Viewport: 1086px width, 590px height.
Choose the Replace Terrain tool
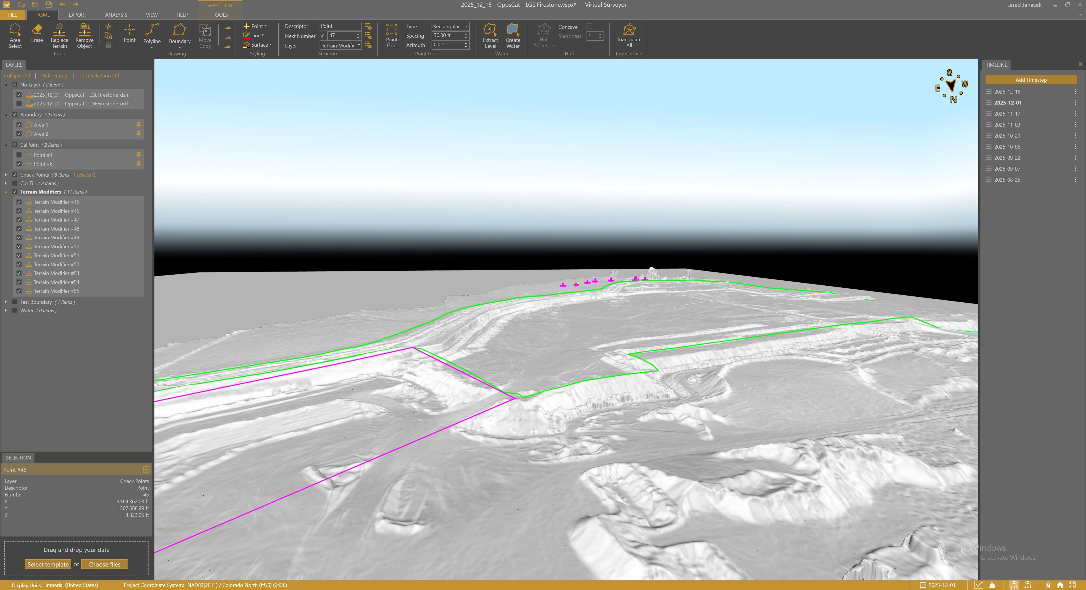coord(59,36)
